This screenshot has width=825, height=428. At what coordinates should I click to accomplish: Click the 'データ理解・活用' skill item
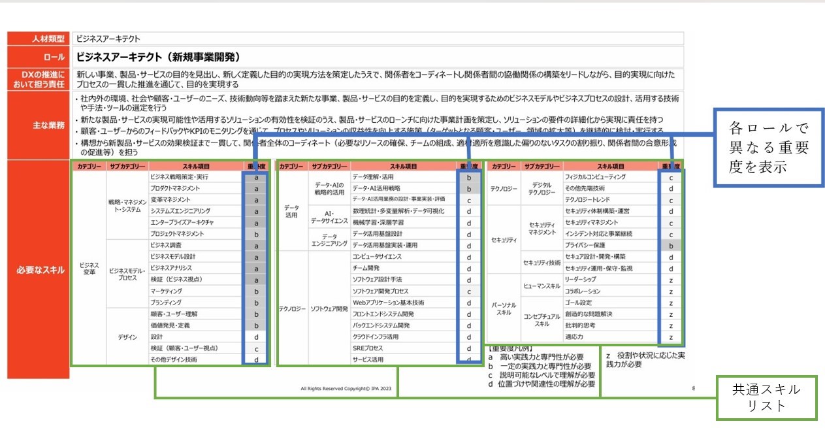coord(373,177)
